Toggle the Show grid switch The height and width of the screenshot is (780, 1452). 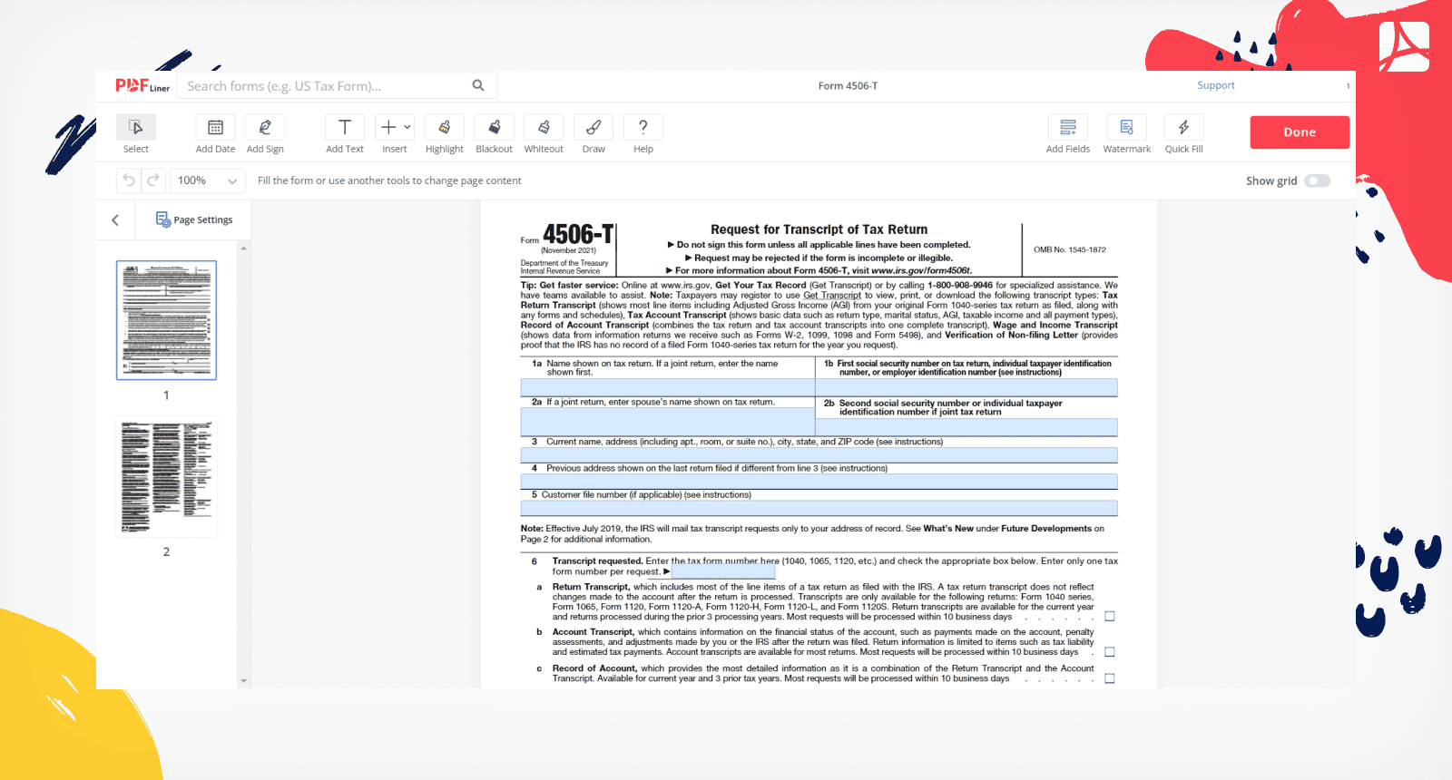click(1317, 180)
